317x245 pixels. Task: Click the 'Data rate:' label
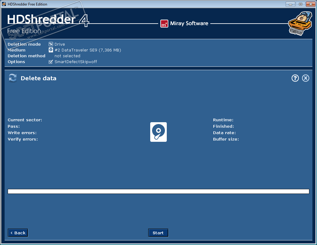coord(224,133)
